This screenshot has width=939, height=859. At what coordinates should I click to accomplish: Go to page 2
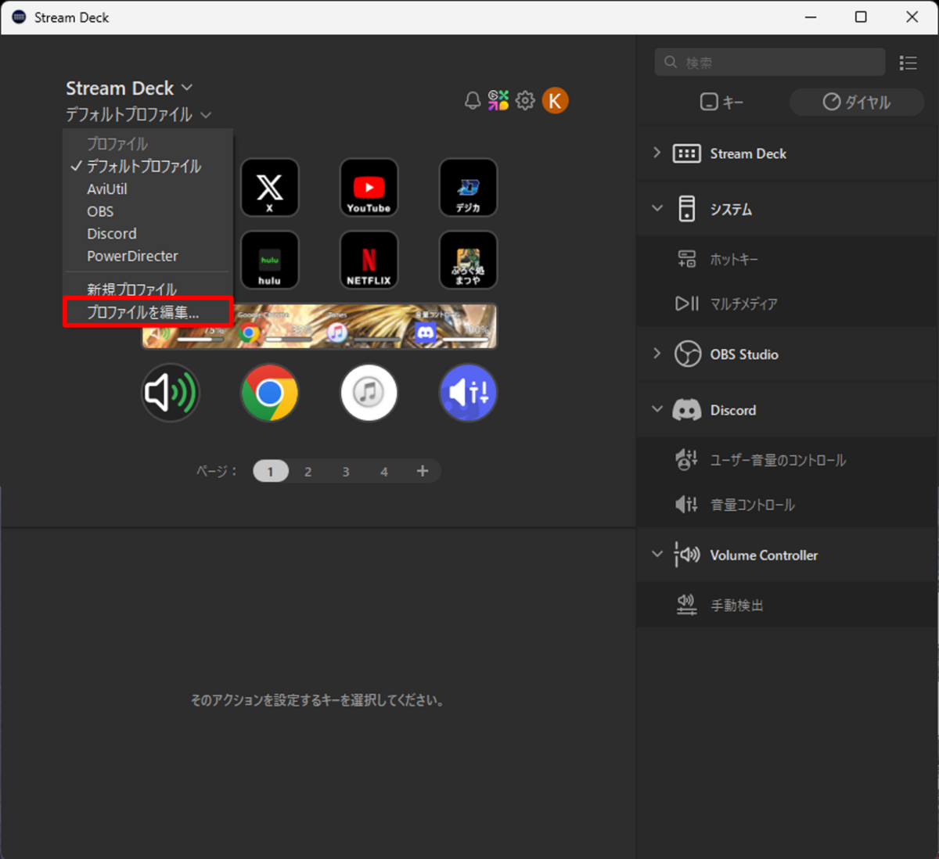308,471
